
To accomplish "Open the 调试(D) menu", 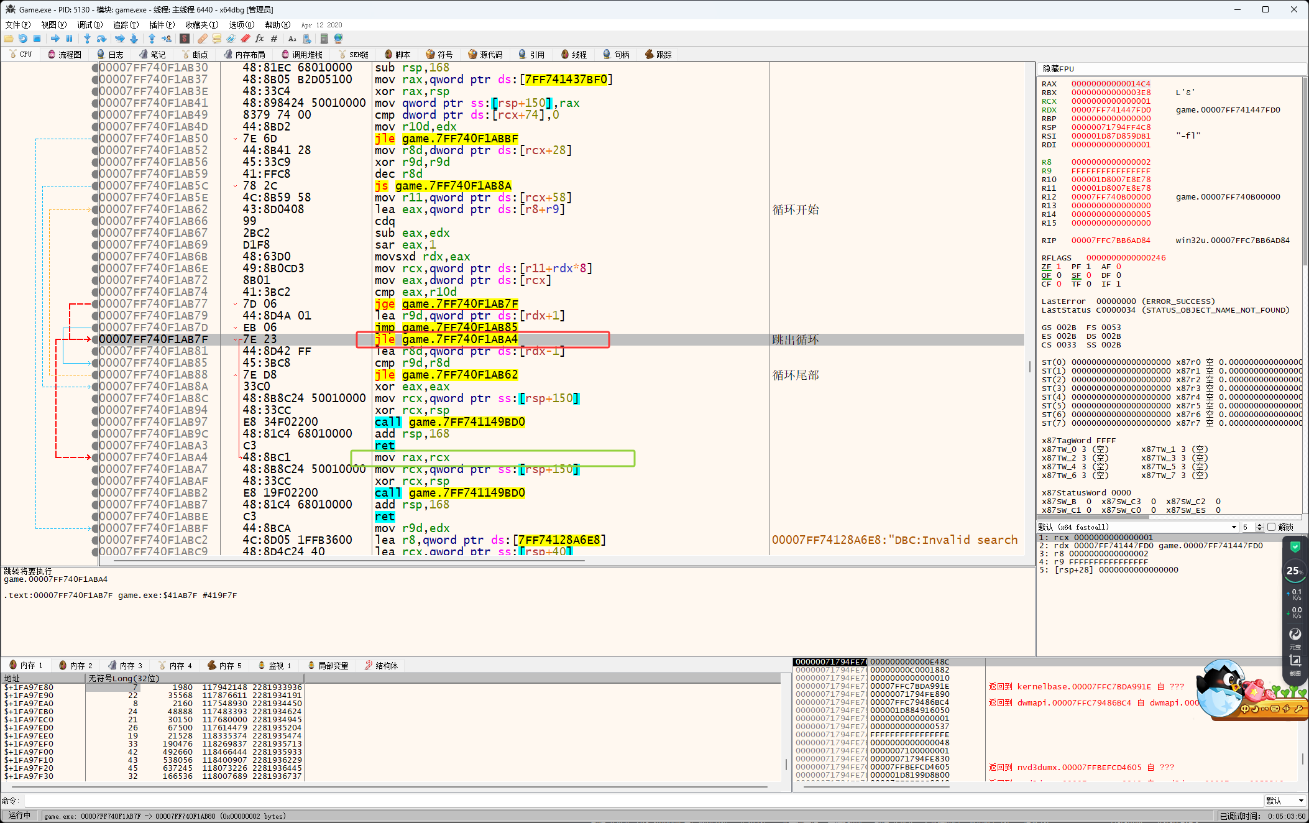I will pyautogui.click(x=90, y=25).
